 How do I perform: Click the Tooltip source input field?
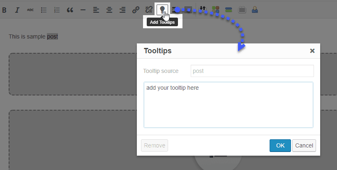pos(252,71)
